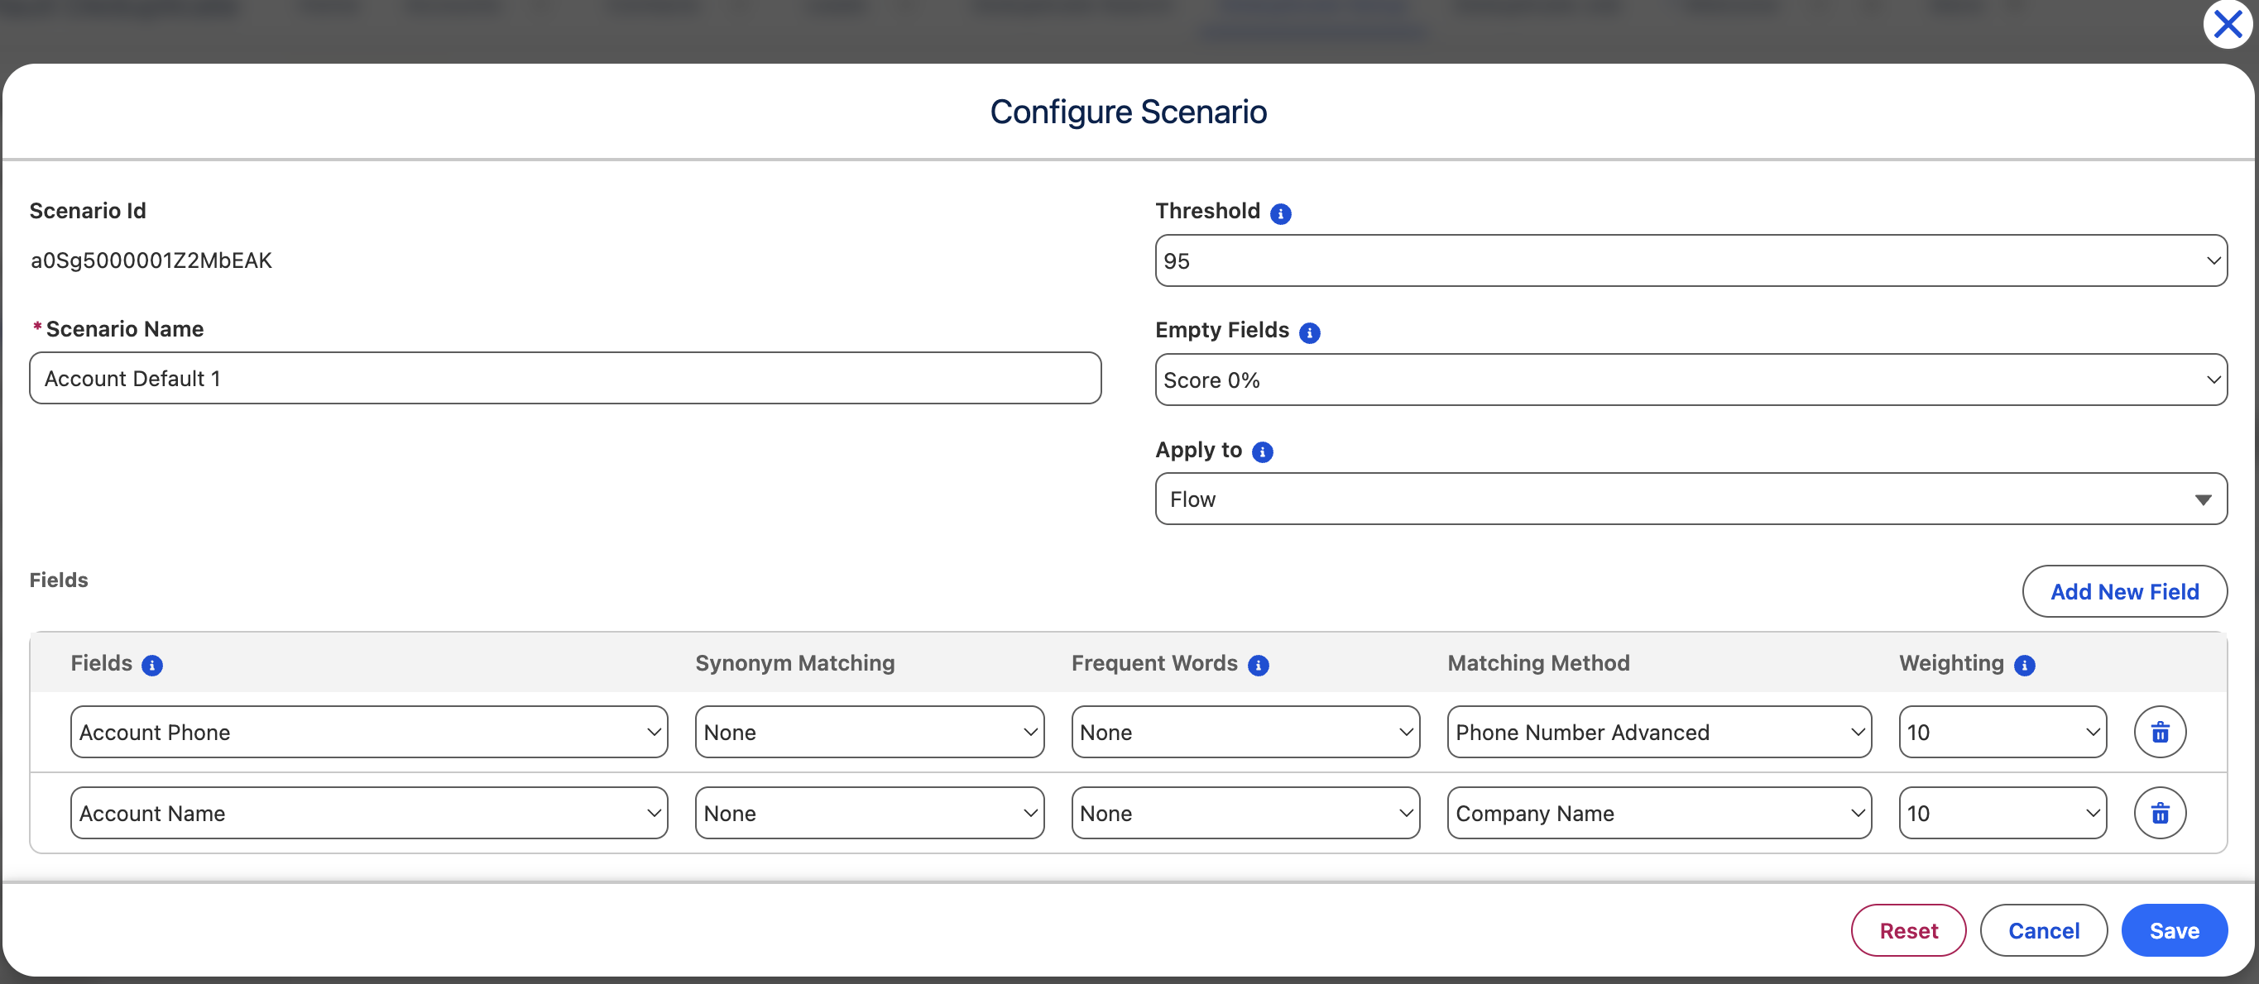Open the Account Phone field dropdown
The width and height of the screenshot is (2259, 984).
click(x=368, y=733)
